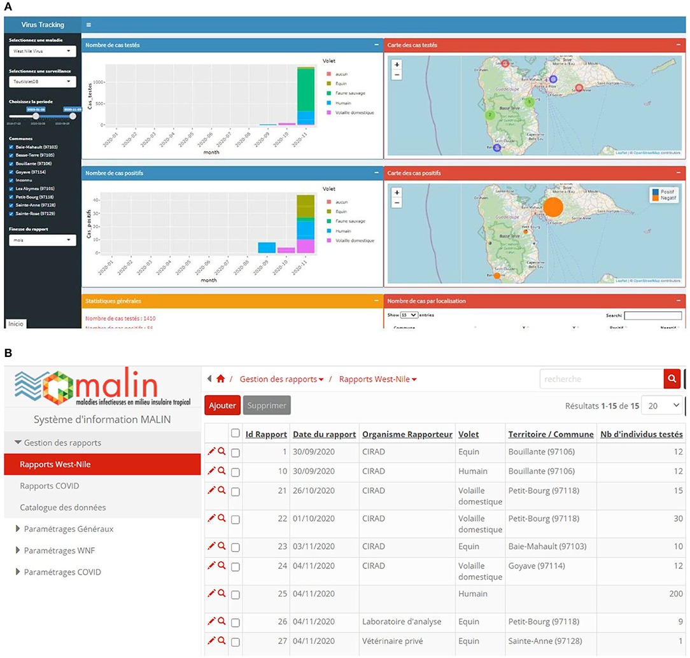Viewport: 690px width, 658px height.
Task: Zoom in on the positive cases map
Action: point(397,193)
